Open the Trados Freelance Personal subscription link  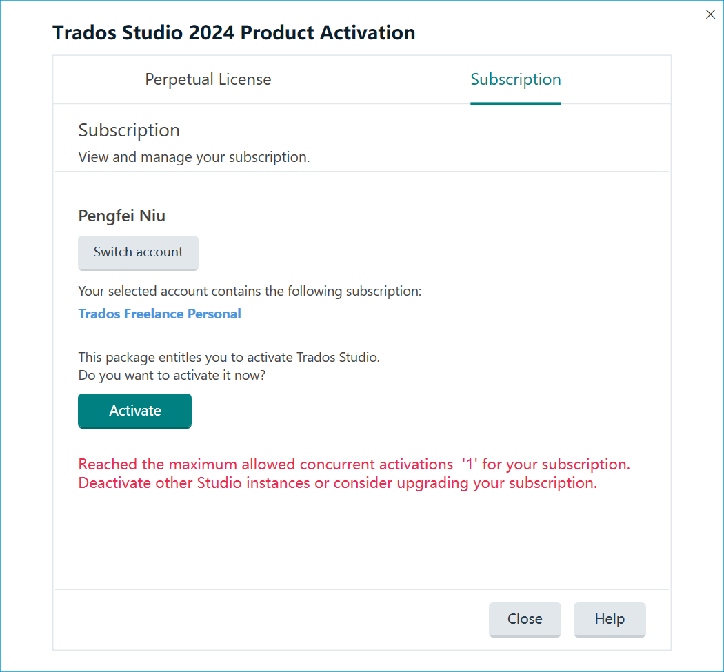coord(159,314)
